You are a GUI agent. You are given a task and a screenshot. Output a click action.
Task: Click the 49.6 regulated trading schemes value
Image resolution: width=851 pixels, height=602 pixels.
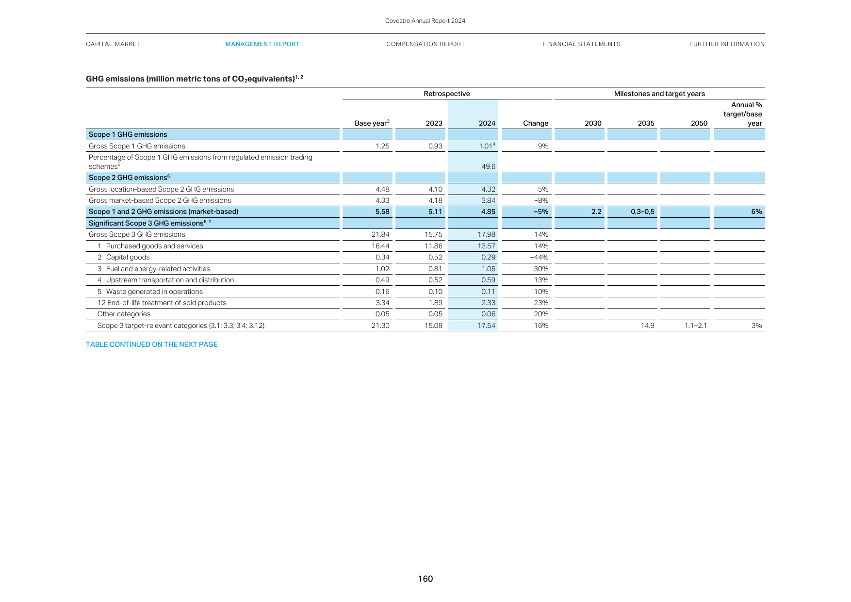[x=489, y=166]
